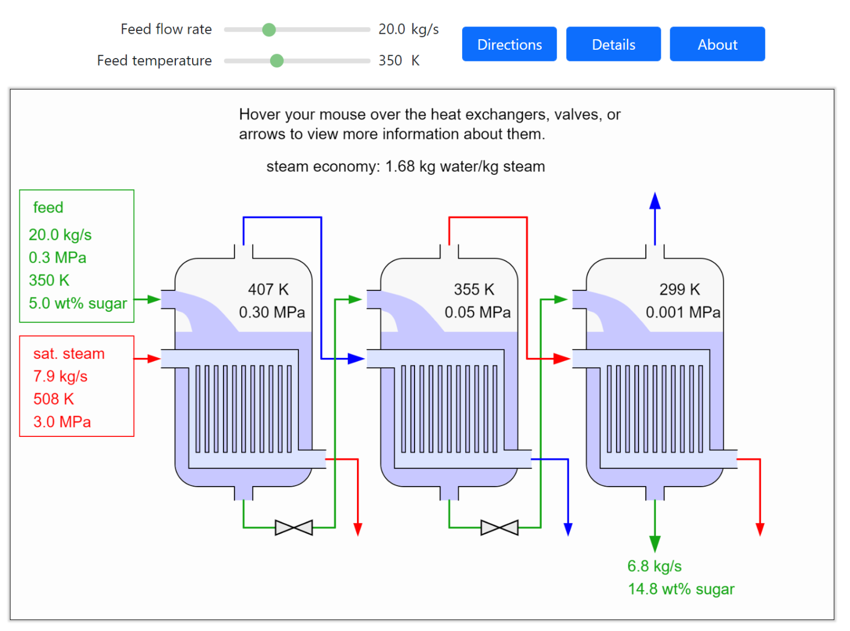Click the Feed flow rate slider handle
The image size is (850, 631).
tap(269, 29)
